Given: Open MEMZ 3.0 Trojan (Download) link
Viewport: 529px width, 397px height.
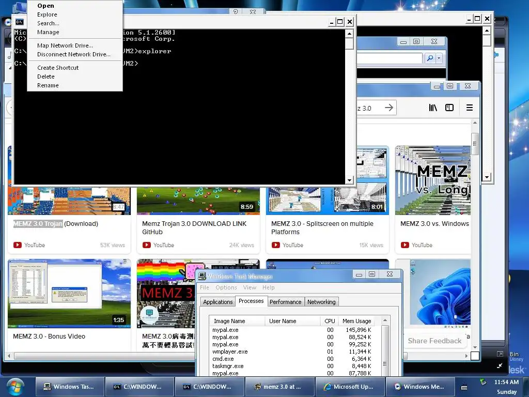Looking at the screenshot, I should coord(56,224).
